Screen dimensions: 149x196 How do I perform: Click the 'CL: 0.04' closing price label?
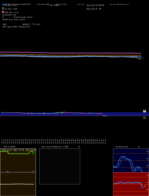(54, 5)
